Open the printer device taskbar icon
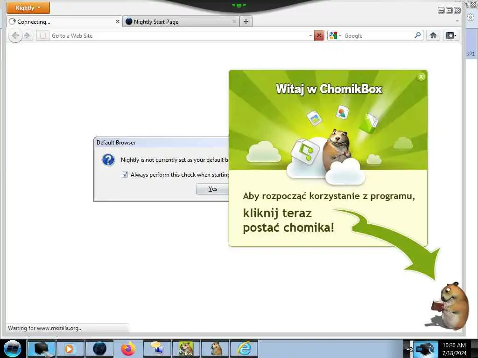Viewport: 478px width, 358px height. pos(42,349)
